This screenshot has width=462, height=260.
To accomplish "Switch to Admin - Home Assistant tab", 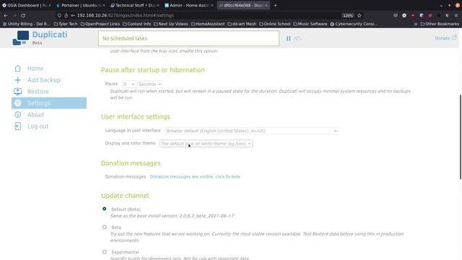I will coord(188,5).
